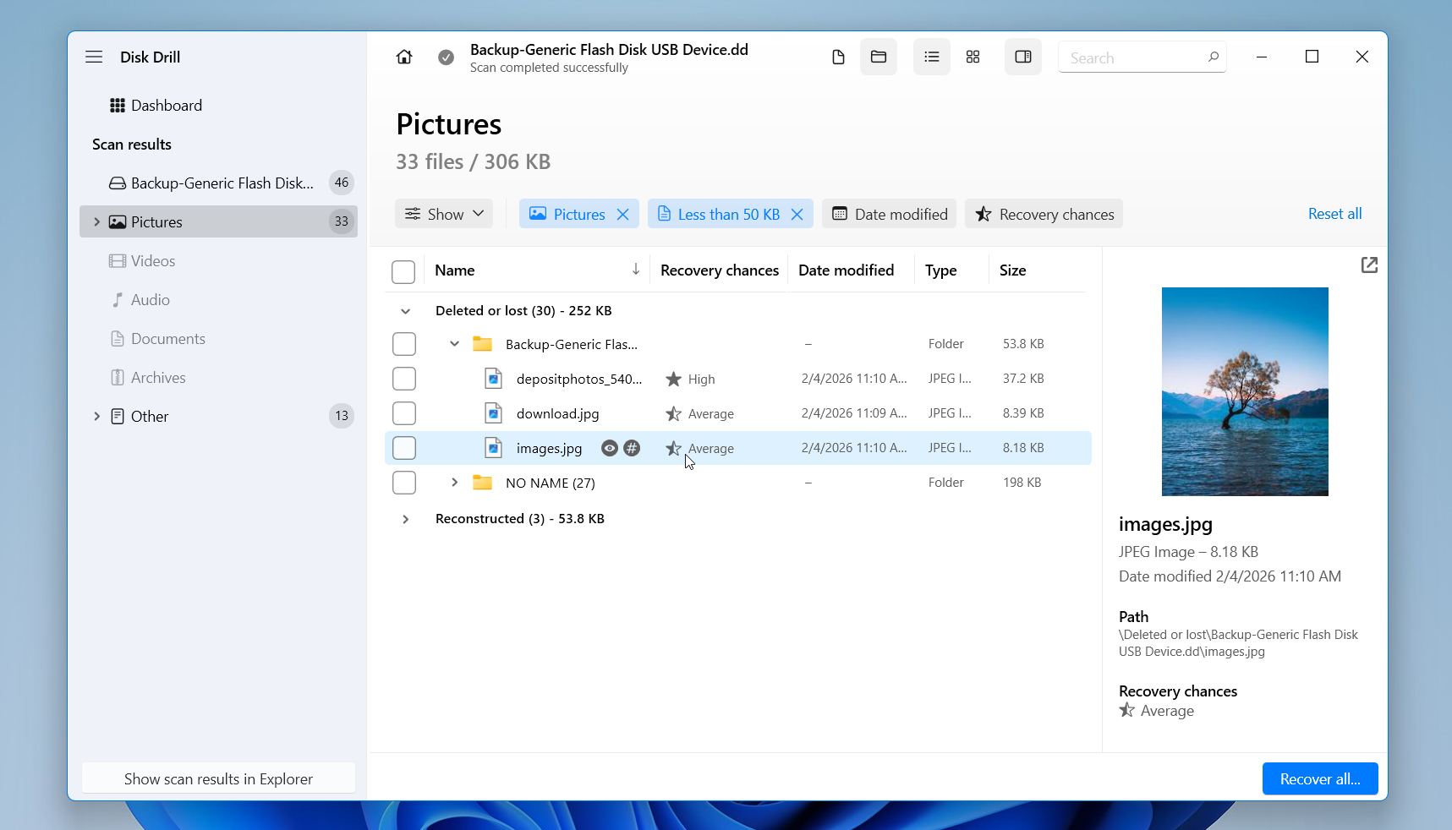Screen dimensions: 1452x830
Task: Check the depositphotos_540 file checkbox
Action: tap(404, 379)
